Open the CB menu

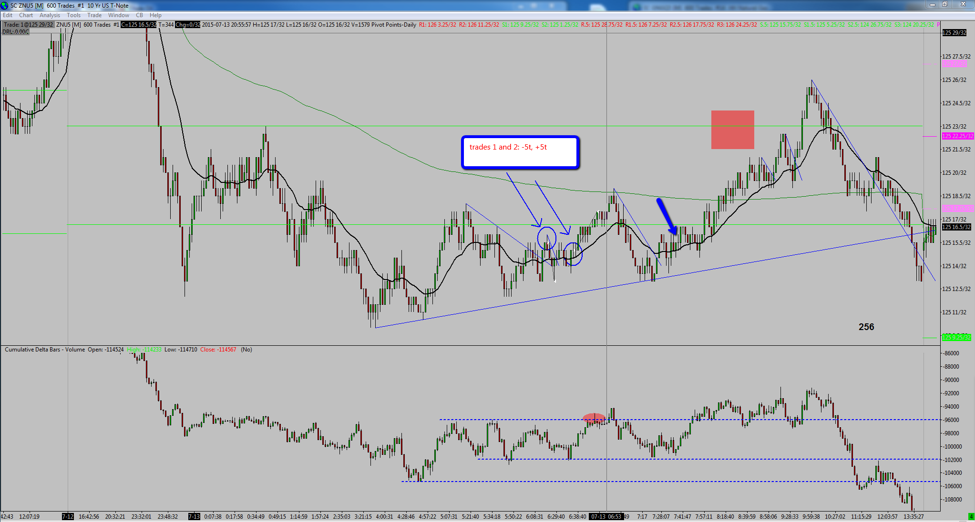[139, 15]
